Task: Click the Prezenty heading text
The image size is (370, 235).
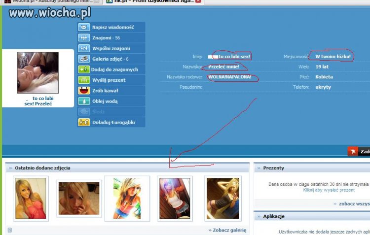Action: click(x=273, y=168)
